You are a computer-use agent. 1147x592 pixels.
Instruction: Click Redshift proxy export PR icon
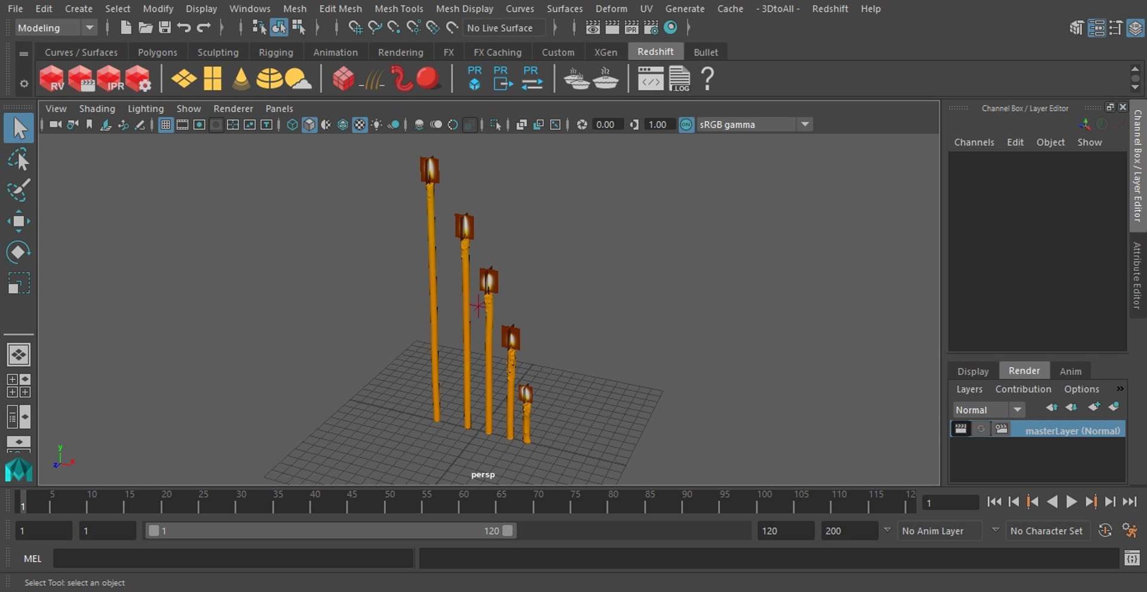click(502, 78)
